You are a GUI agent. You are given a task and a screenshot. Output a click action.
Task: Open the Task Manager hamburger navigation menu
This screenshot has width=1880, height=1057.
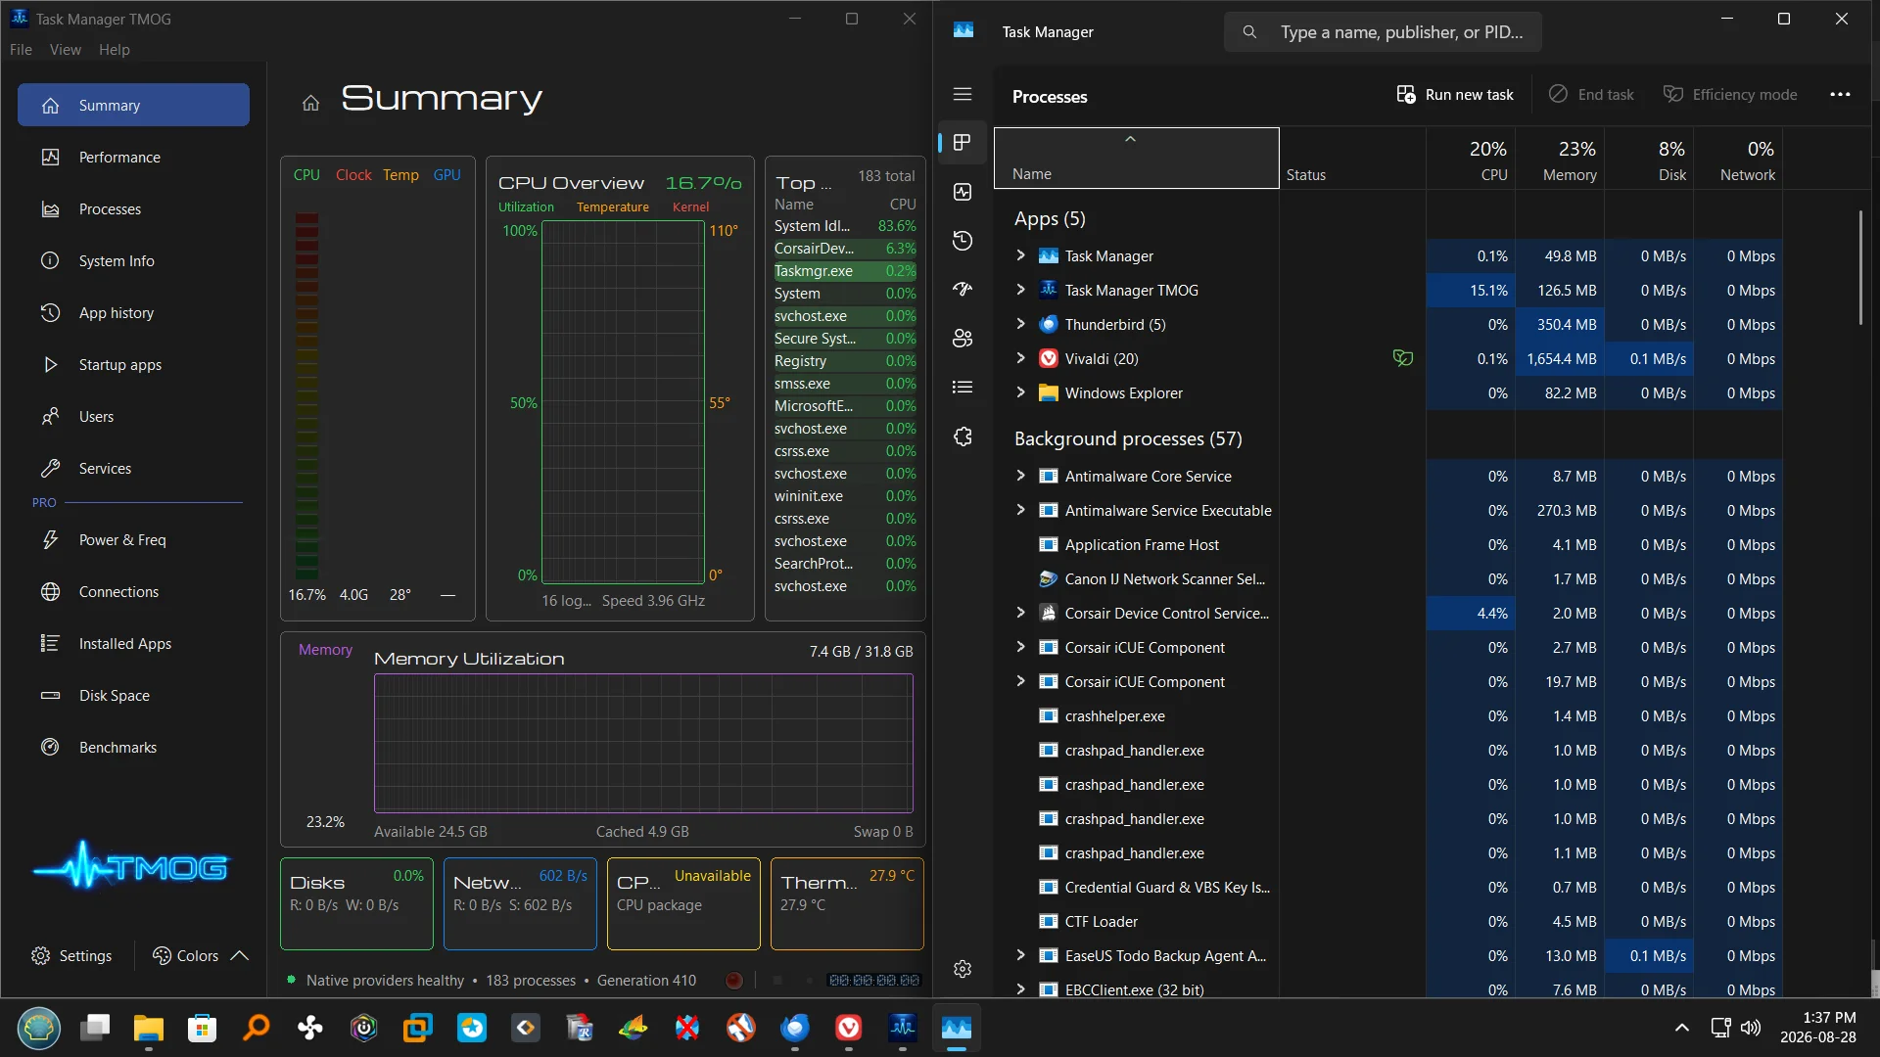[x=963, y=94]
